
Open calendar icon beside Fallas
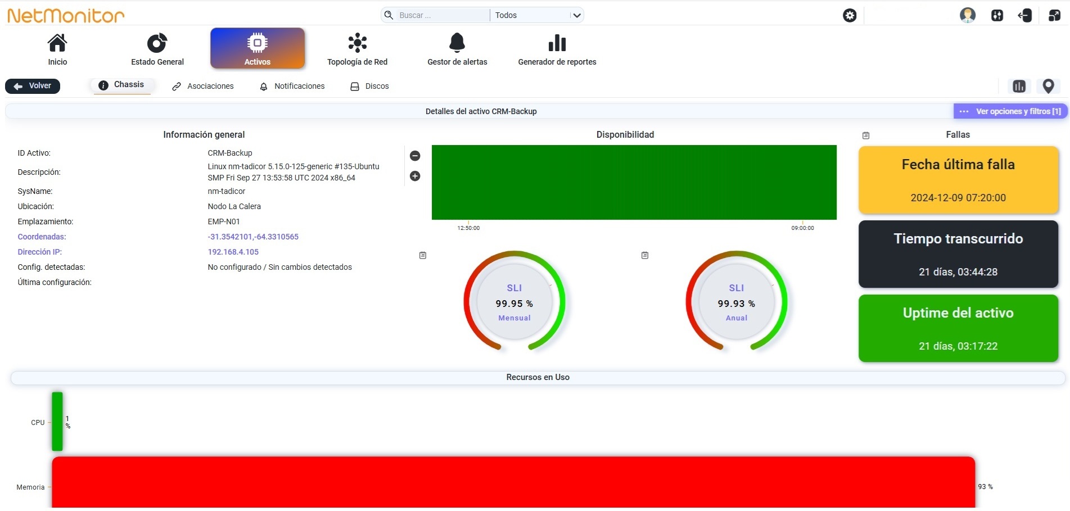tap(866, 135)
